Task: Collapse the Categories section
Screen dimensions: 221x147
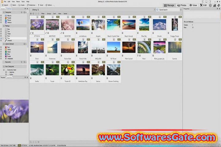Action: click(4, 12)
